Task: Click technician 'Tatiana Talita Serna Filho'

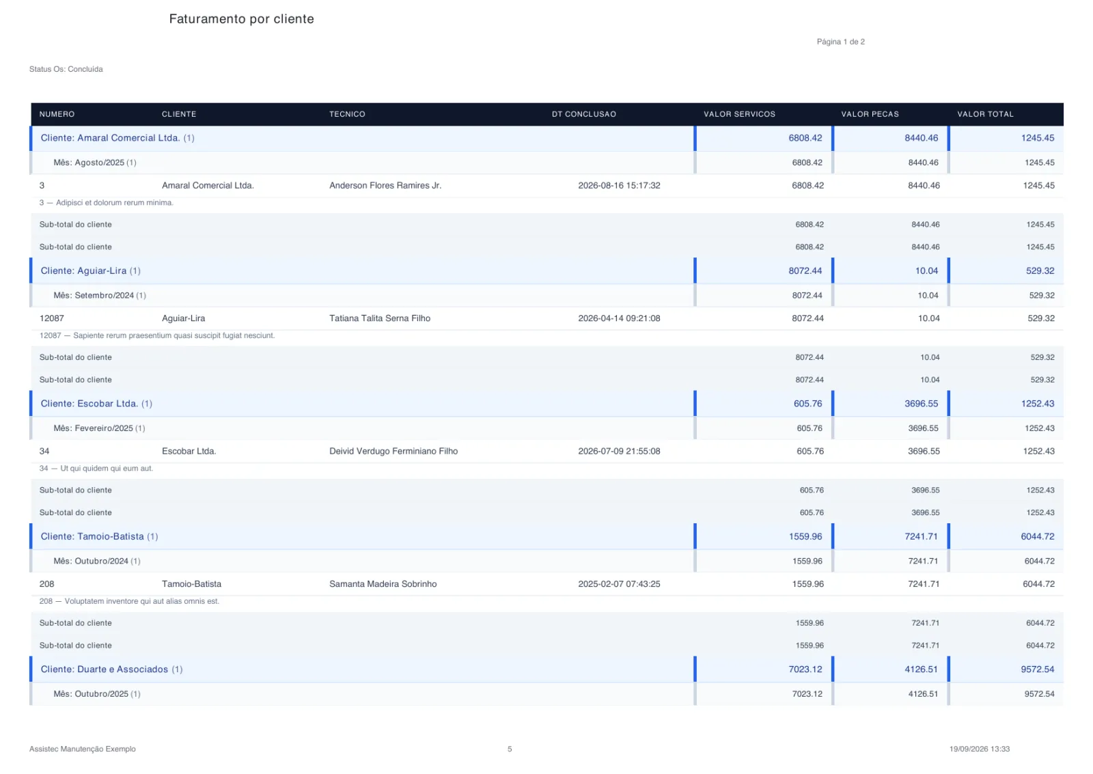Action: (380, 318)
